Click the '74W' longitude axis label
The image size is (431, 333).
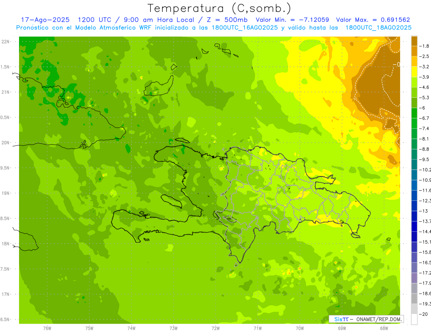click(131, 328)
